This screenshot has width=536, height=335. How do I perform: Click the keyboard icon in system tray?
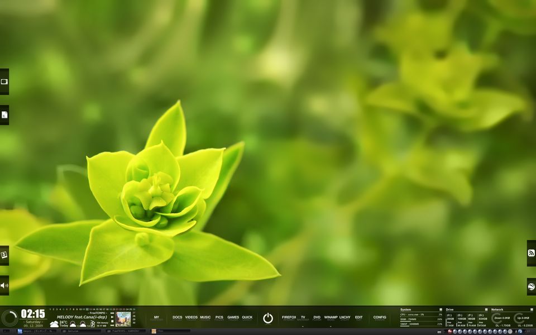(x=439, y=332)
